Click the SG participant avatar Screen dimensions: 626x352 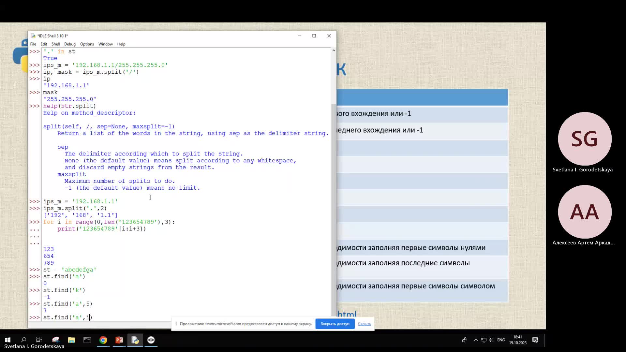585,139
